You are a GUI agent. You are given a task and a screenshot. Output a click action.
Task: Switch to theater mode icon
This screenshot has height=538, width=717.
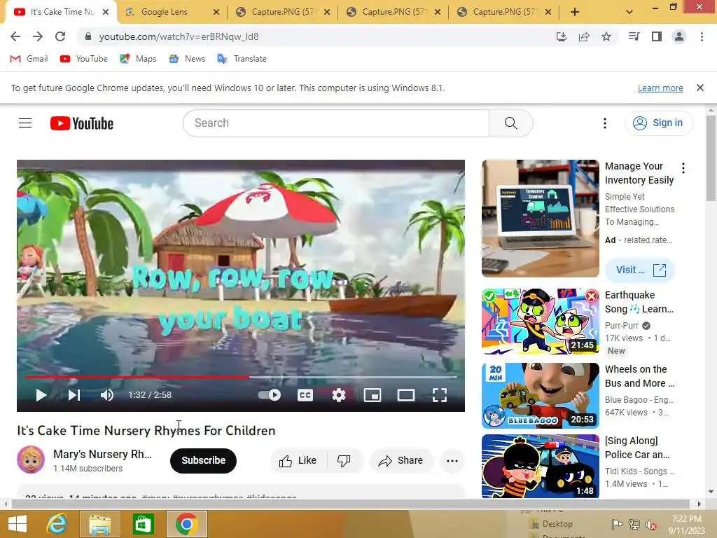tap(406, 395)
